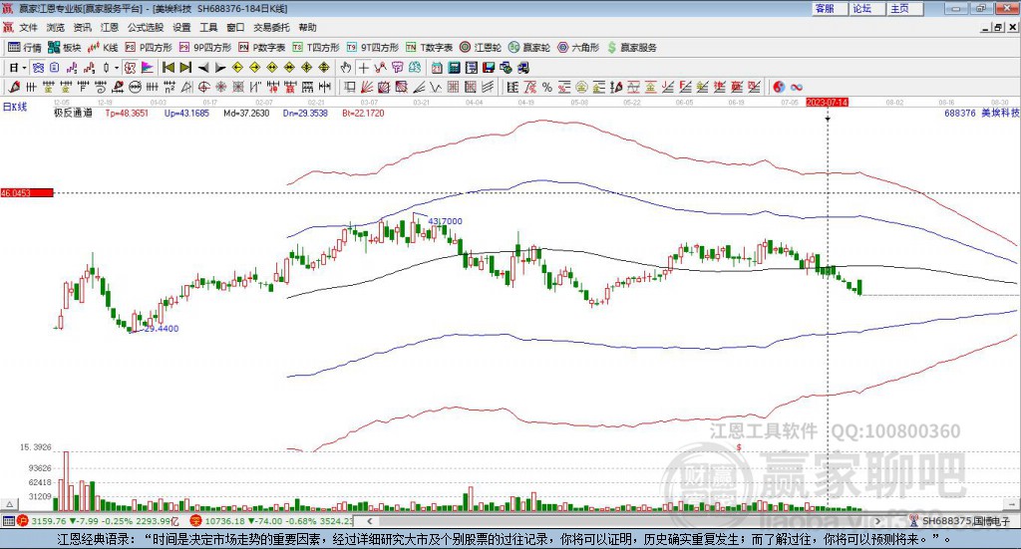Open the 板块 sector view
Viewport: 1021px width, 549px height.
point(64,48)
